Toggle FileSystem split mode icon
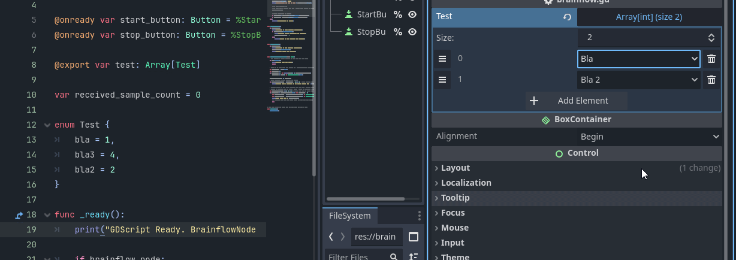 414,237
